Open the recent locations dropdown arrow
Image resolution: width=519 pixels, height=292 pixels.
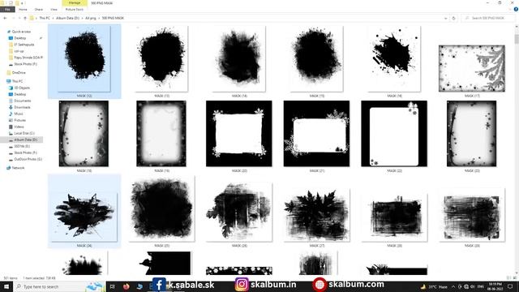coord(19,18)
